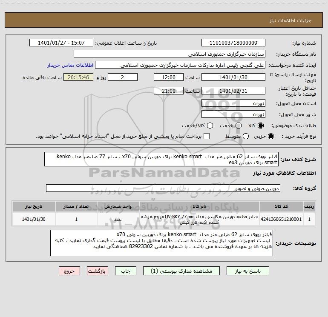The width and height of the screenshot is (328, 317).
Task: Select the کالا/خدمت radio button
Action: pyautogui.click(x=210, y=126)
